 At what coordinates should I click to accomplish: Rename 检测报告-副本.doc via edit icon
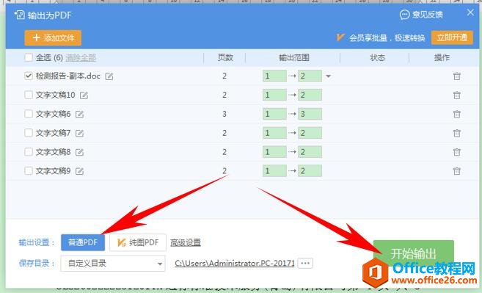tap(109, 76)
